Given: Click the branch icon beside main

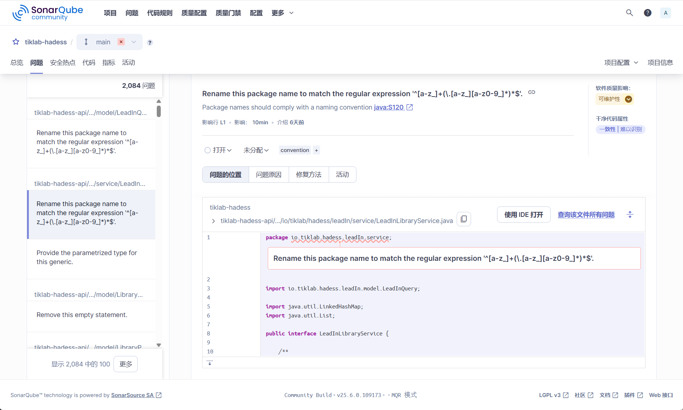Looking at the screenshot, I should click(x=86, y=42).
